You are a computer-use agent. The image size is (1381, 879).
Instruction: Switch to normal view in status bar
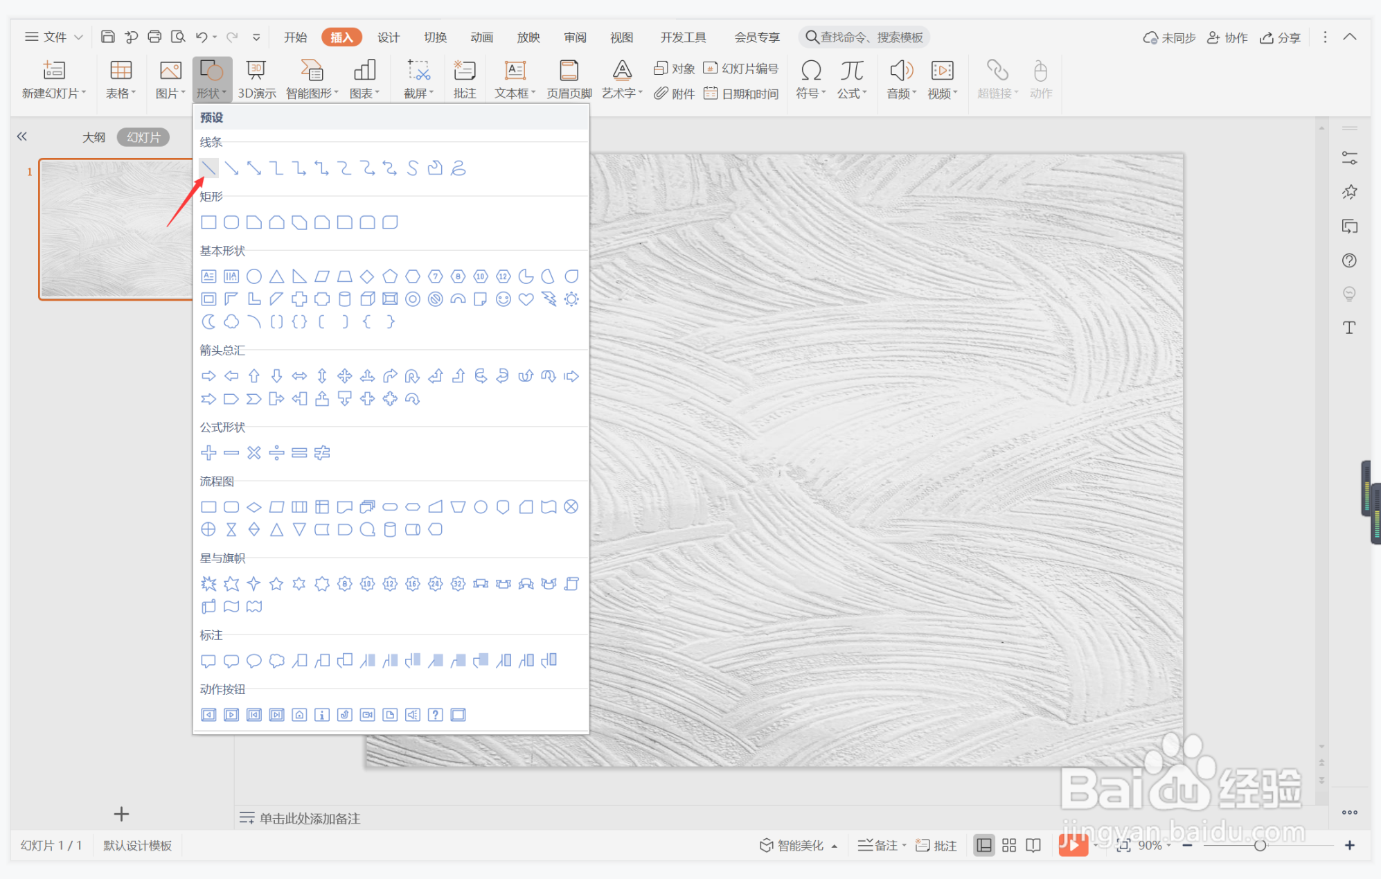(983, 845)
